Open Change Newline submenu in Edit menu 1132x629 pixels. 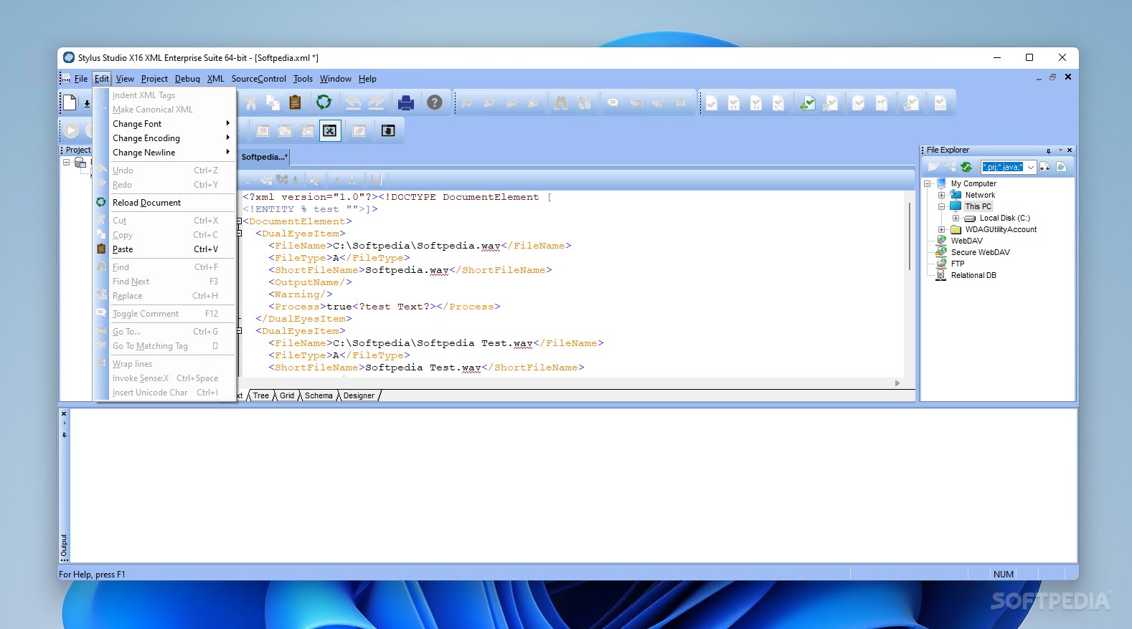pos(165,153)
